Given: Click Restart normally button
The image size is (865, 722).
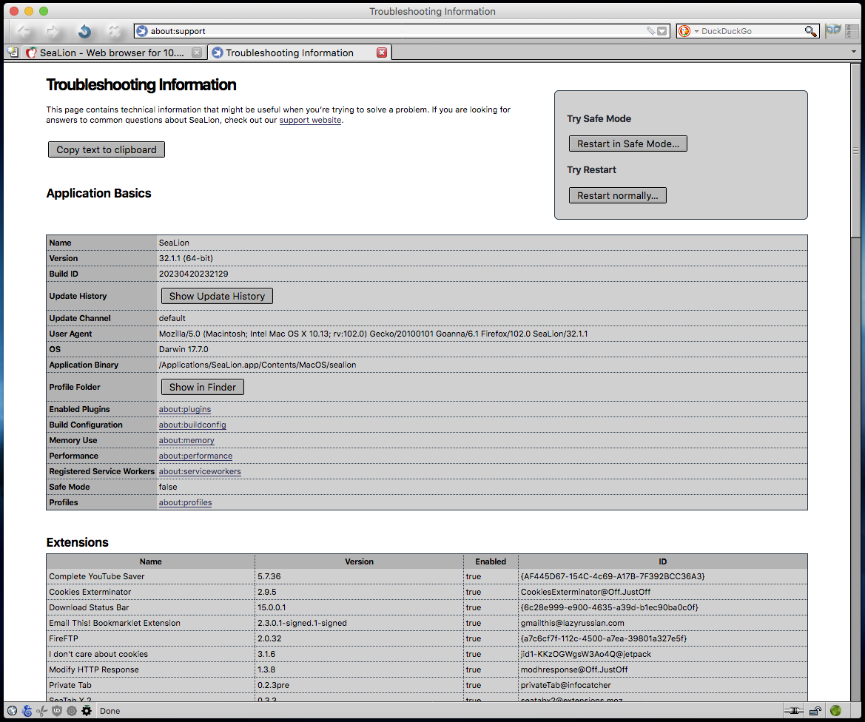Looking at the screenshot, I should [x=617, y=195].
